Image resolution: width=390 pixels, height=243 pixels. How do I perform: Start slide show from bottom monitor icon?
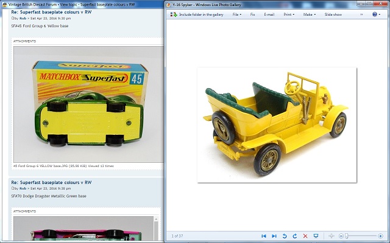[x=316, y=236]
